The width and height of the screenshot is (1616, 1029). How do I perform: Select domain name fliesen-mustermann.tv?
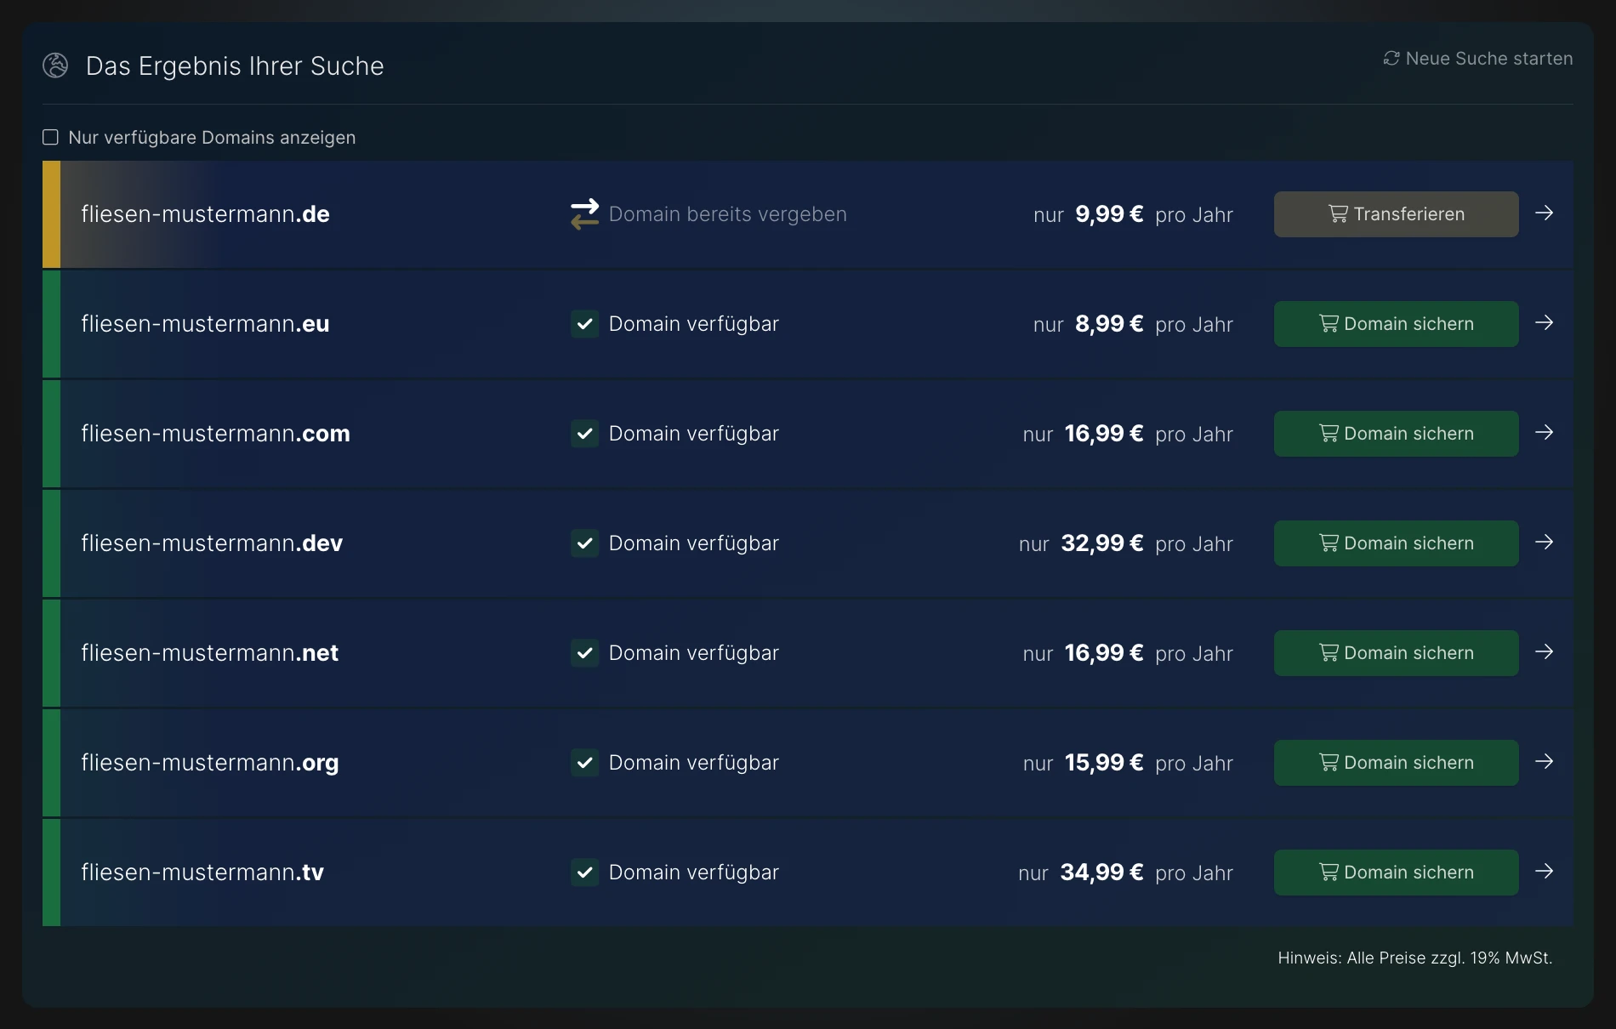coord(202,873)
